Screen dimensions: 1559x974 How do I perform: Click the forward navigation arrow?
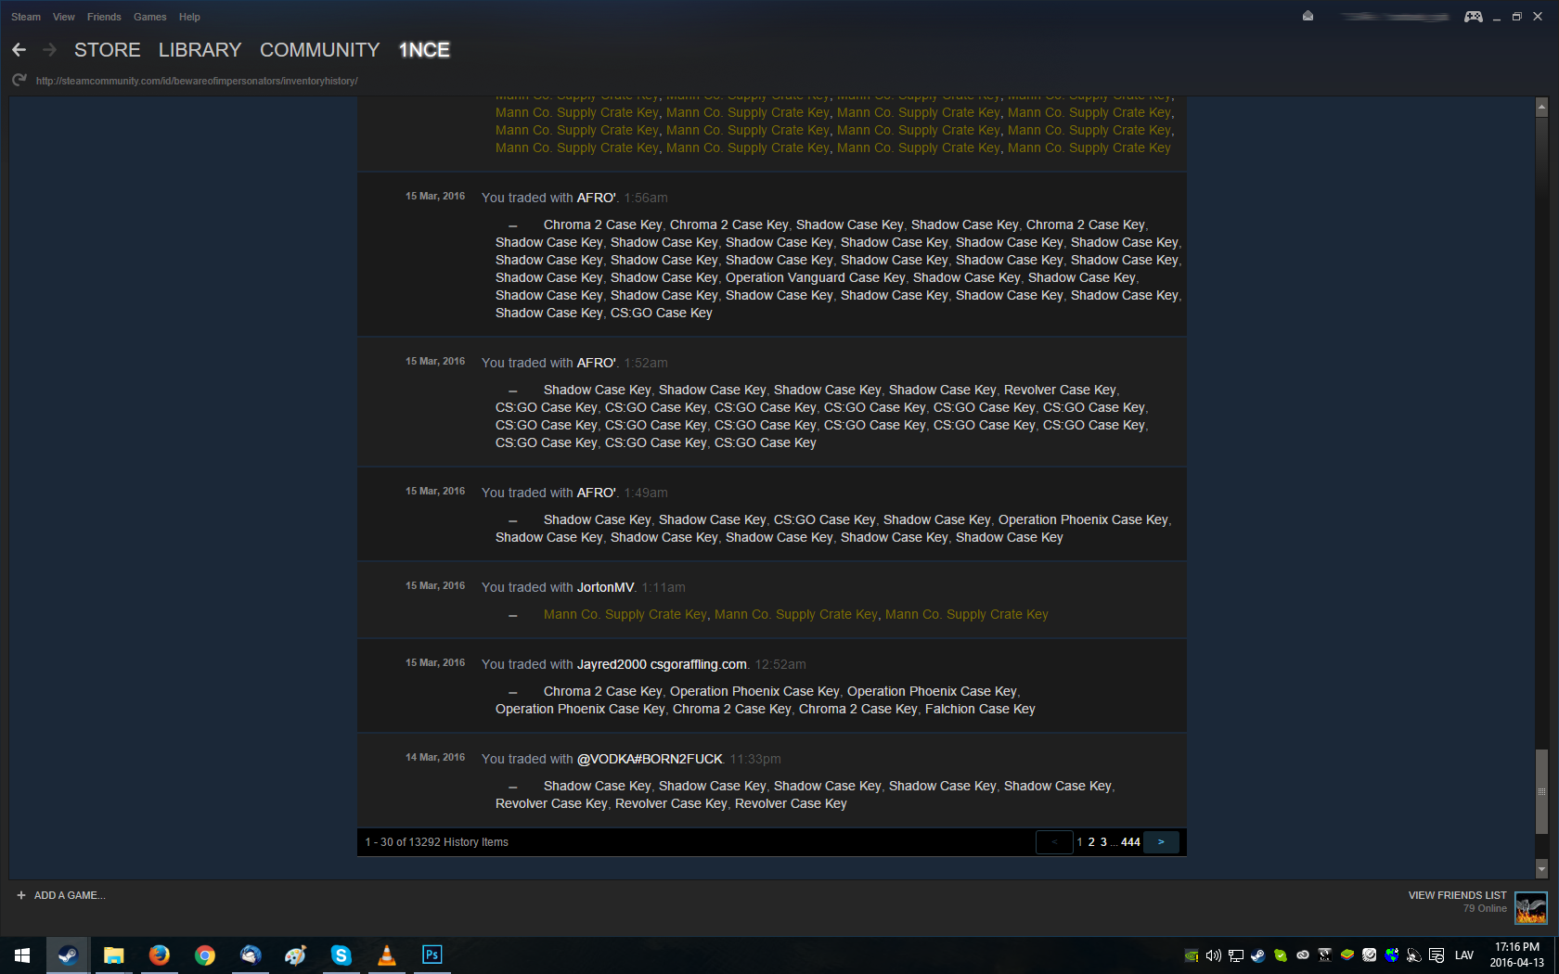pos(50,50)
